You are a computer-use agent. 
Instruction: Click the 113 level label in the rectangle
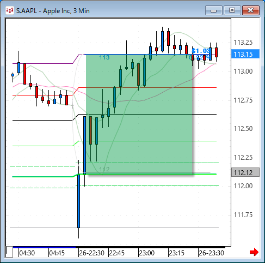point(104,57)
